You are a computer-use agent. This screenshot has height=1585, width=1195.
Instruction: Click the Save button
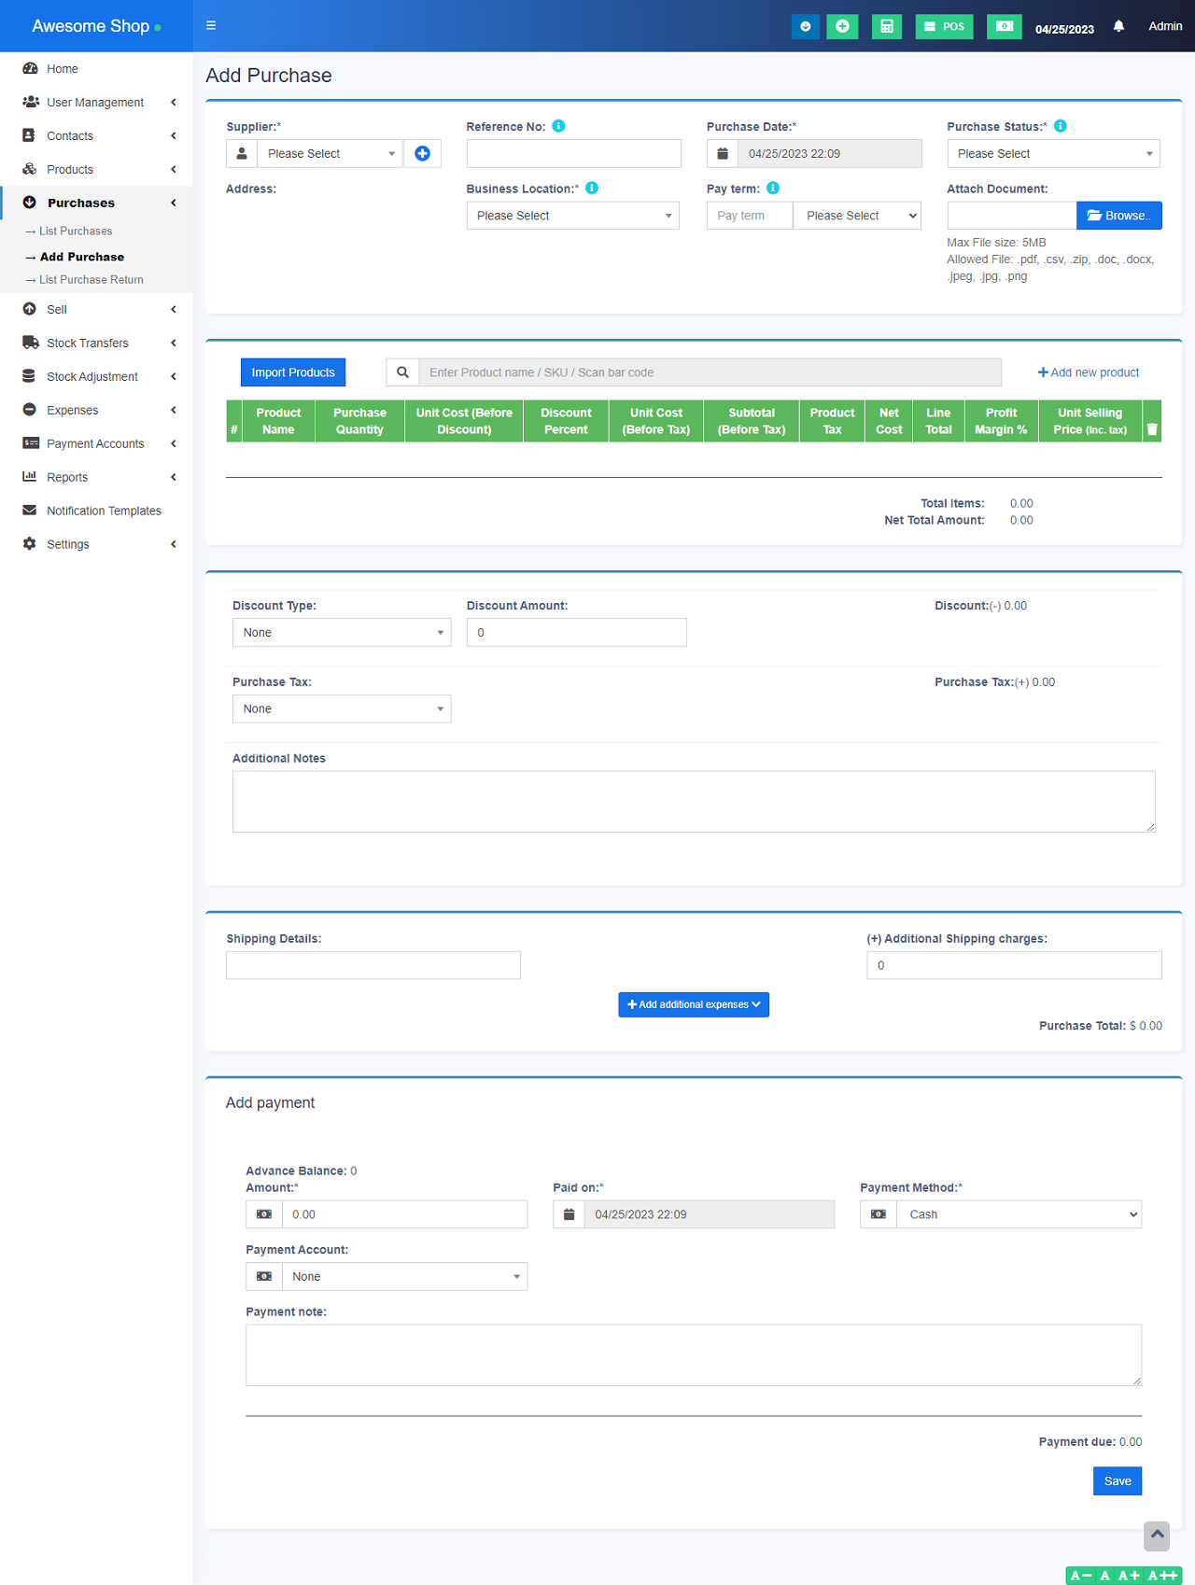point(1117,1481)
